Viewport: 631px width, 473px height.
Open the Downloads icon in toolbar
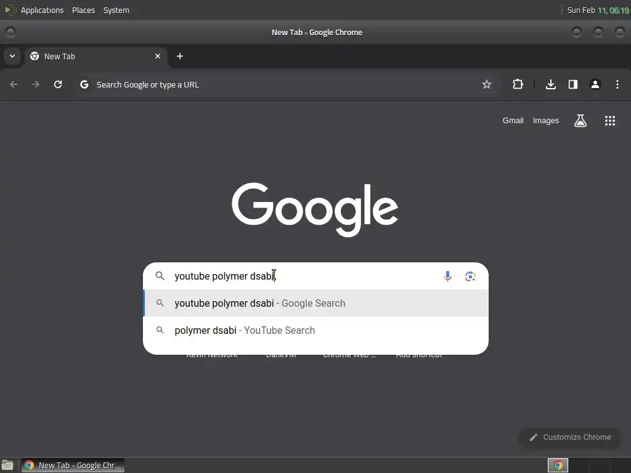click(x=551, y=84)
